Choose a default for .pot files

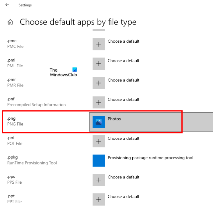click(x=124, y=139)
